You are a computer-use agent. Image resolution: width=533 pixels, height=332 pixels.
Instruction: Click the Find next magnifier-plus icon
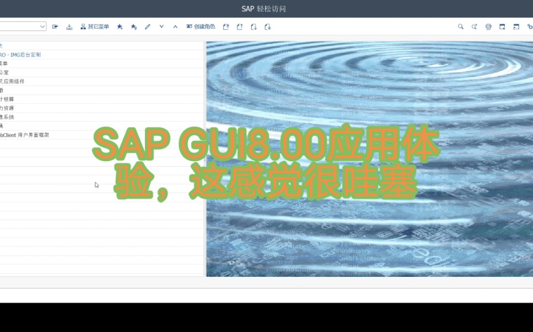tap(474, 26)
